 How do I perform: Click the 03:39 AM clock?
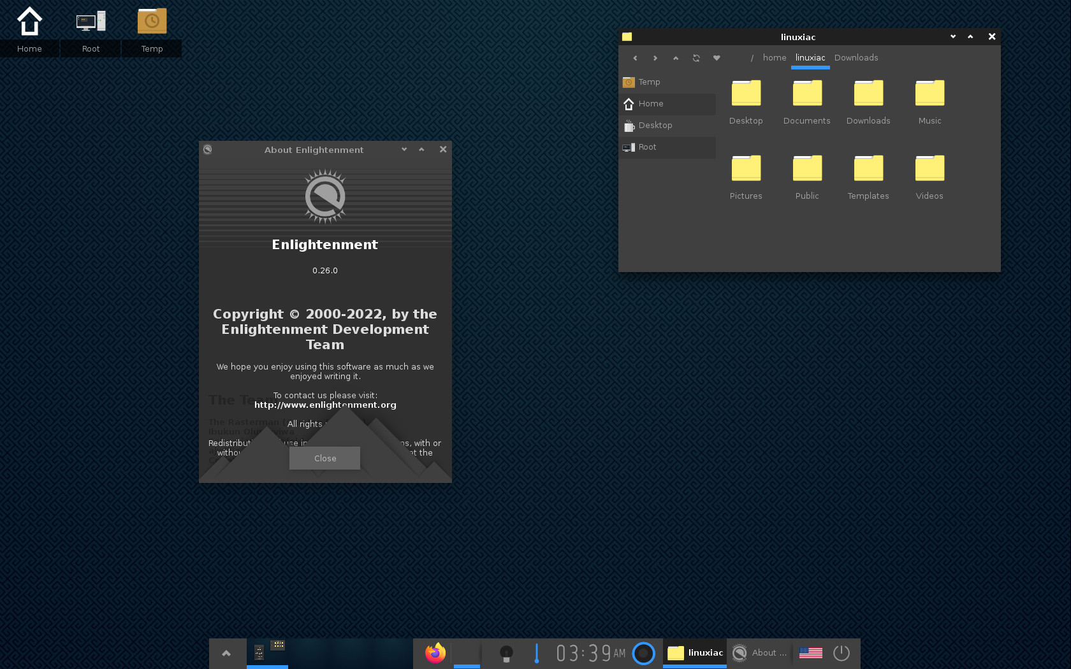pos(591,653)
